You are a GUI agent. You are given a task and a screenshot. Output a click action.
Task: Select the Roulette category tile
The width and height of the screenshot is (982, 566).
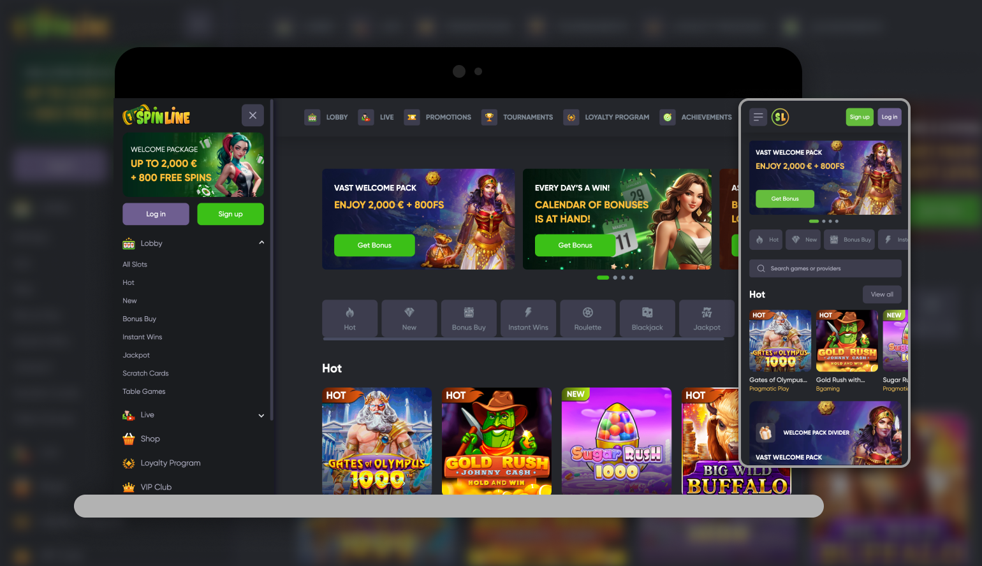coord(588,318)
